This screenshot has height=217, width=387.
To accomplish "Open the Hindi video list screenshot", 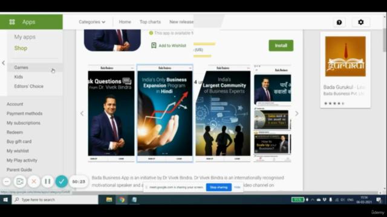I will (273, 113).
